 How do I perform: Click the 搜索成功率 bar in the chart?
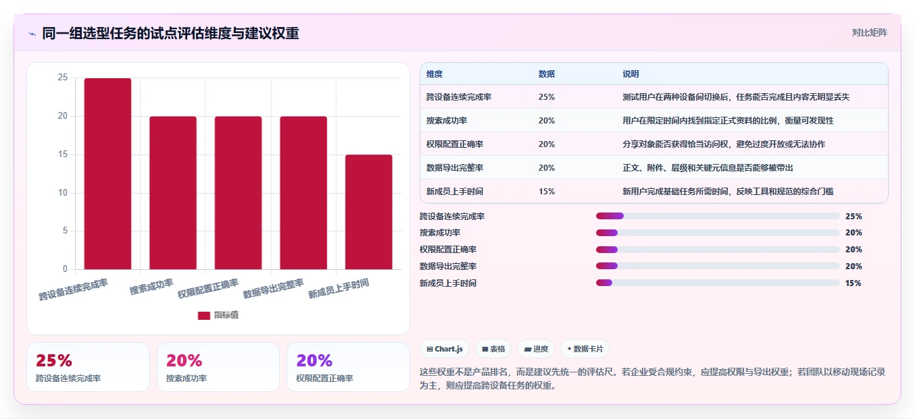coord(173,193)
